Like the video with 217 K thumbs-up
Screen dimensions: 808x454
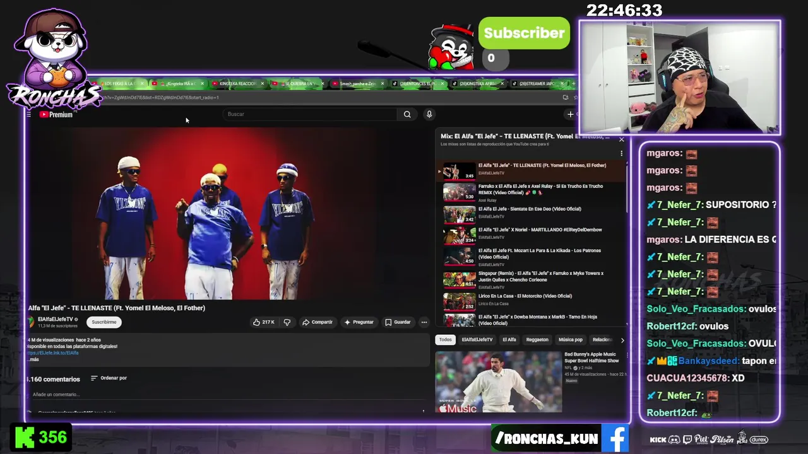(x=264, y=322)
